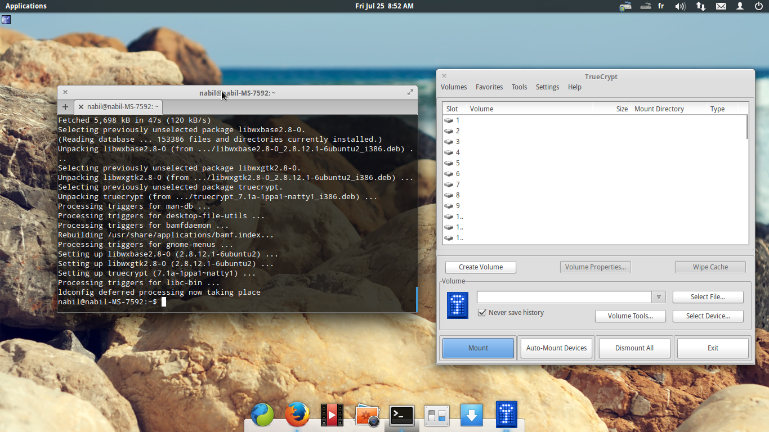
Task: Open the volume sound indicator
Action: click(x=680, y=6)
